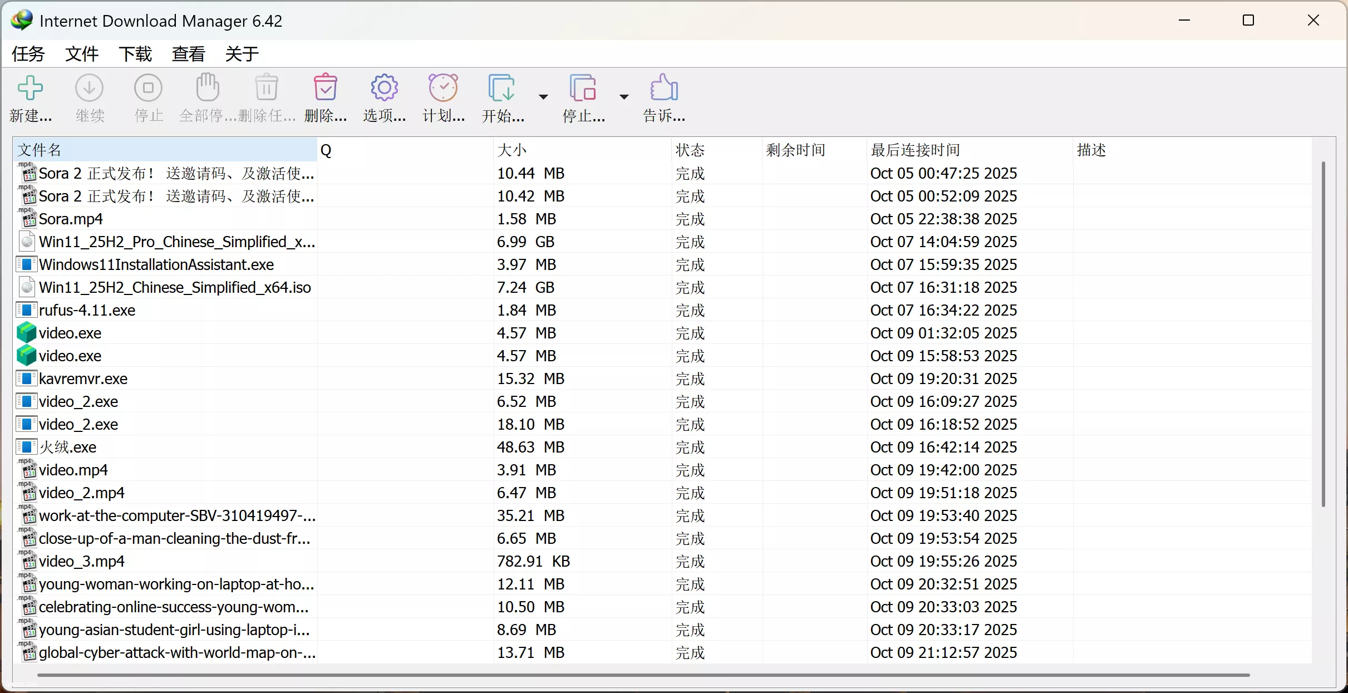
Task: Expand the stop queue dropdown arrow
Action: pos(623,96)
